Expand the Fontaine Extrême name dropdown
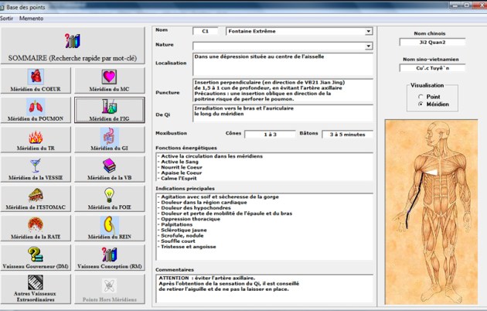Screen dimensions: 487x311 pos(369,32)
